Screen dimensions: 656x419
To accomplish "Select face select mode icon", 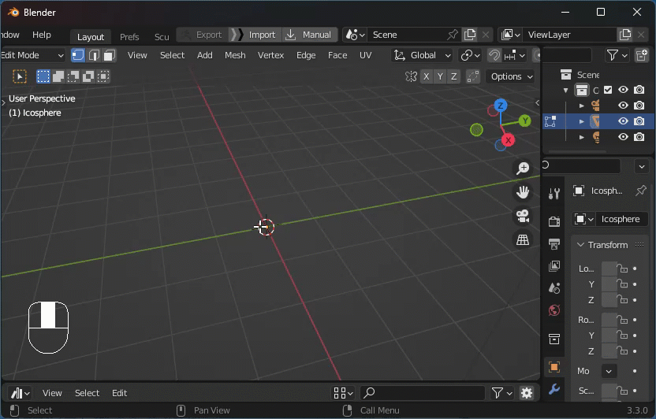I will 110,55.
